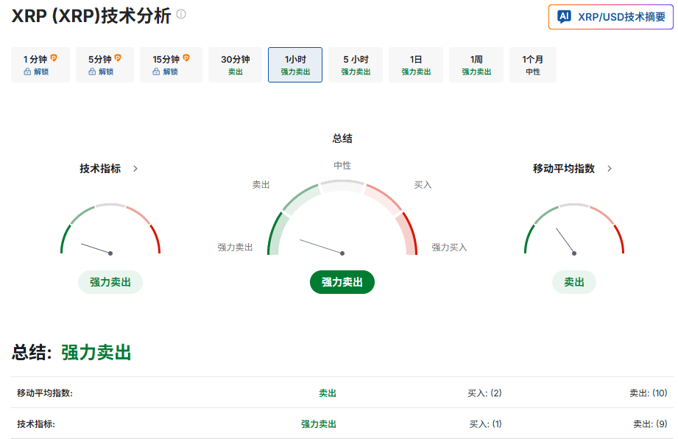Click the orange pro badge on 1分钟
This screenshot has width=678, height=439.
point(54,58)
